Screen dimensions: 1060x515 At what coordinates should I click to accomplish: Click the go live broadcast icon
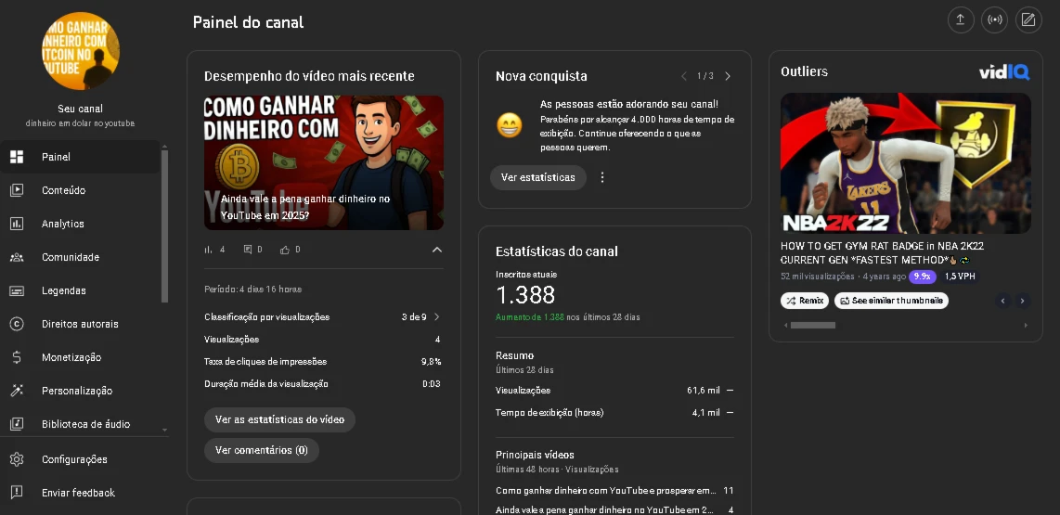pos(994,19)
